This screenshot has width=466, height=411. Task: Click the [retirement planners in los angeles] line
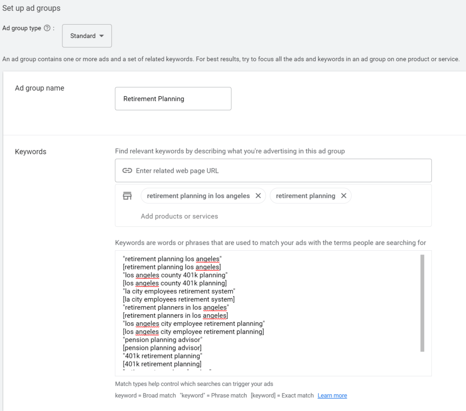click(175, 315)
